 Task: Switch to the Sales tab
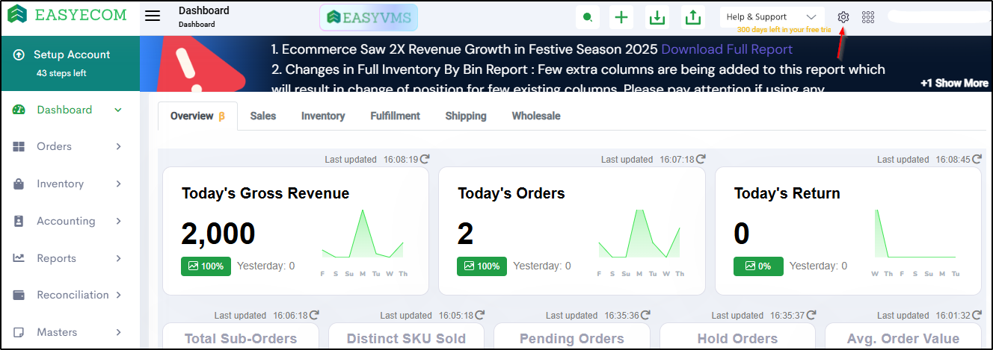262,116
